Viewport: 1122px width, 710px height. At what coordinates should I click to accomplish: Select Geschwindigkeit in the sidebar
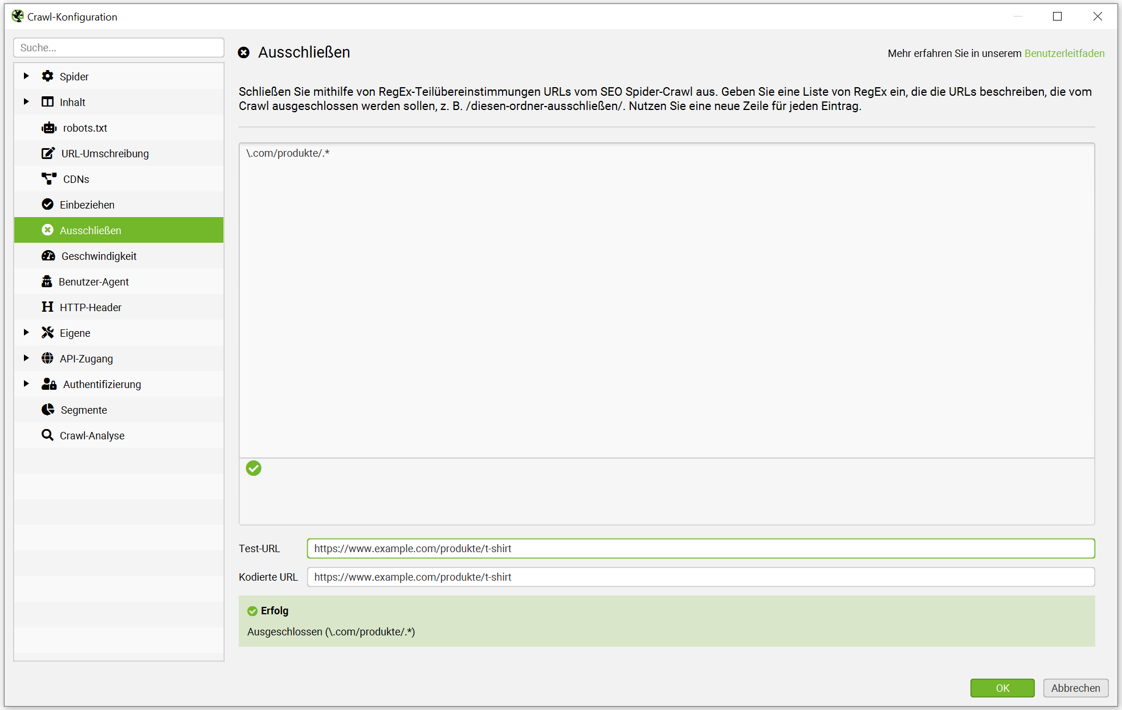(x=119, y=256)
